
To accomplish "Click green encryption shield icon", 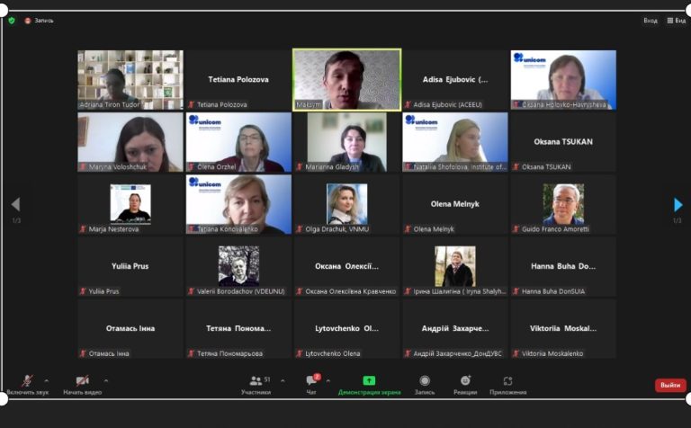I will click(x=12, y=21).
